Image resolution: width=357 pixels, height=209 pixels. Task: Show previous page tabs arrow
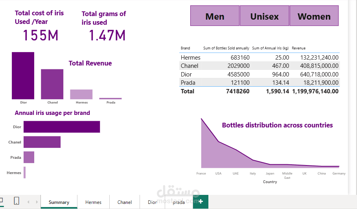coord(28,202)
